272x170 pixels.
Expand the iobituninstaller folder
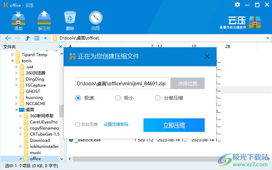(20, 147)
